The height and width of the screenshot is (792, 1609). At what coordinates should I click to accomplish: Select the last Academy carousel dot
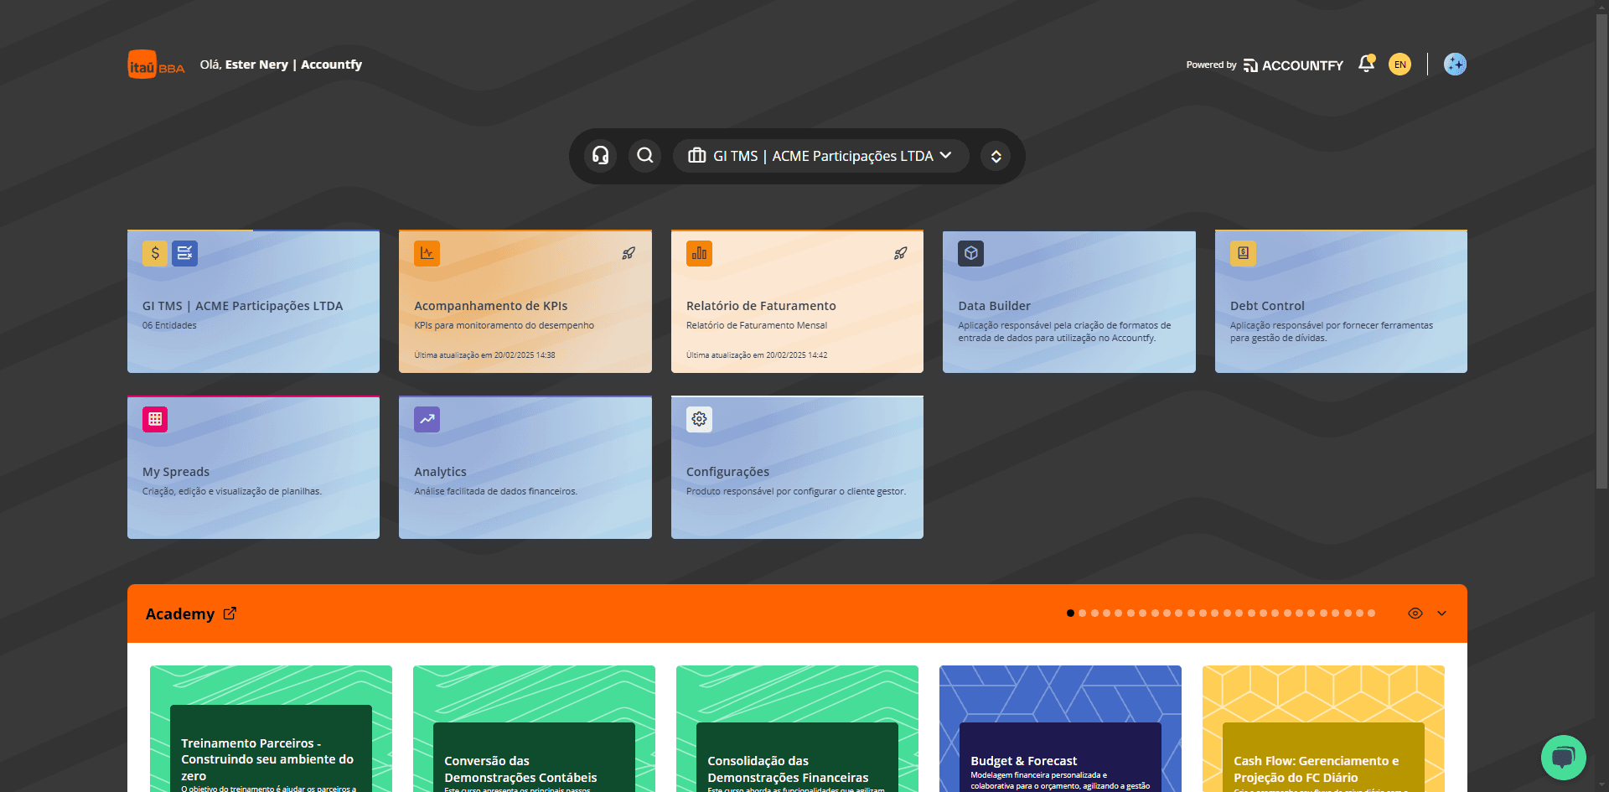pos(1372,613)
